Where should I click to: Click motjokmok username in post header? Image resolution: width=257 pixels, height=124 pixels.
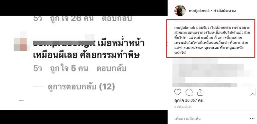[x=199, y=11]
